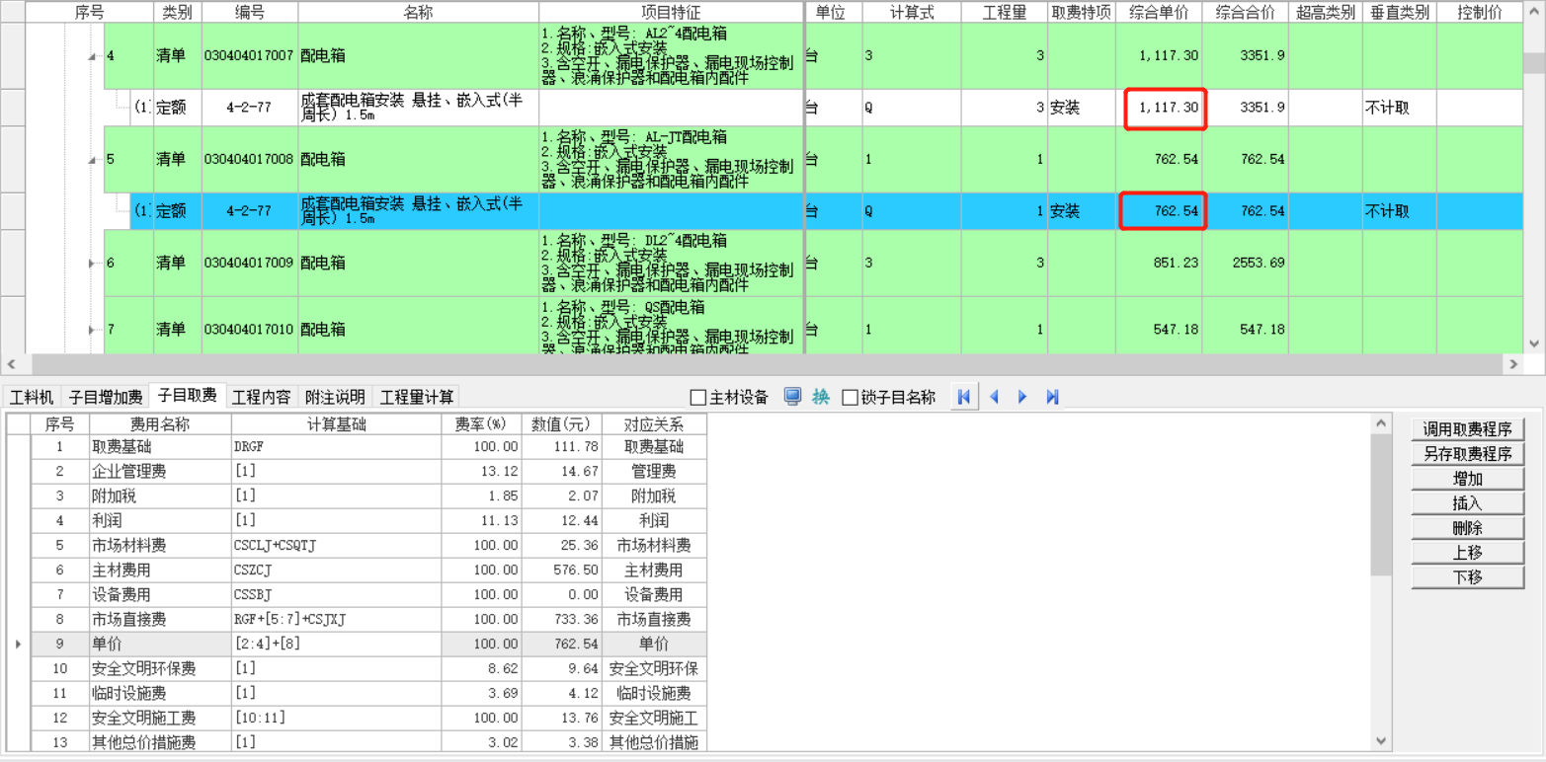
Task: Go to previous item arrow
Action: [x=994, y=397]
